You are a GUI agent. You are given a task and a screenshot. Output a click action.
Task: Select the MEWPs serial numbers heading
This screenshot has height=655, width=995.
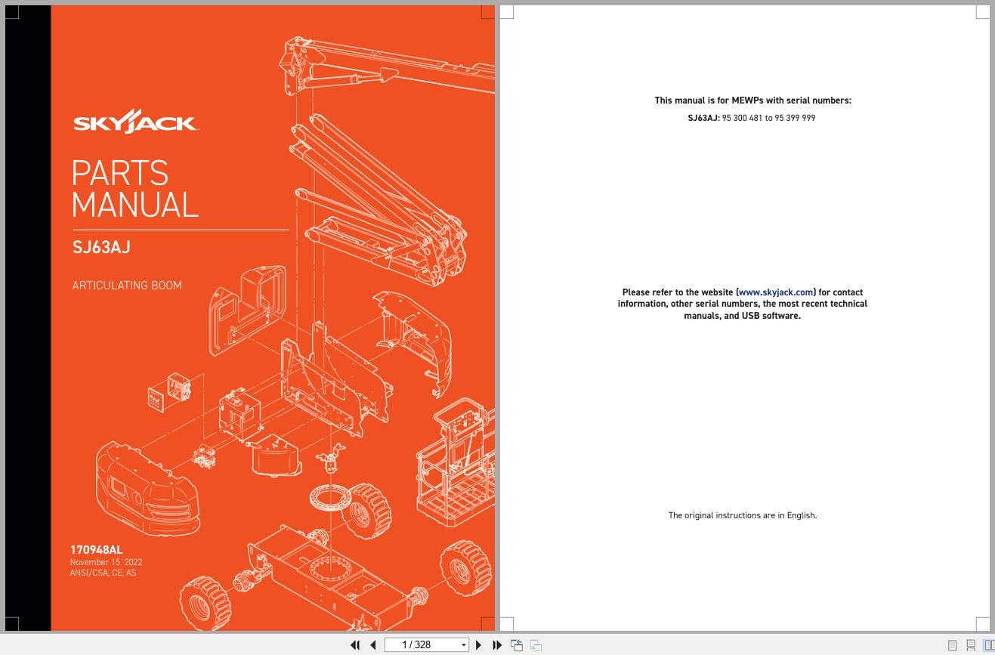(752, 100)
